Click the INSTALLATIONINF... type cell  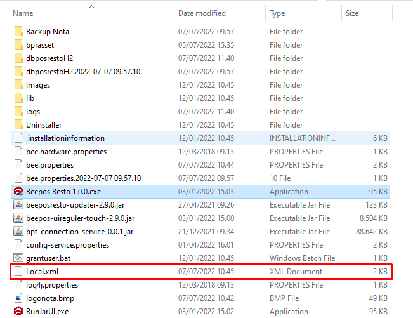point(303,138)
